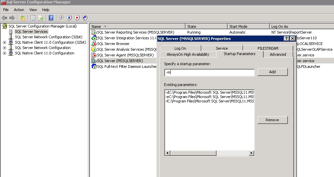Click the Remove button
This screenshot has width=334, height=177.
[272, 120]
